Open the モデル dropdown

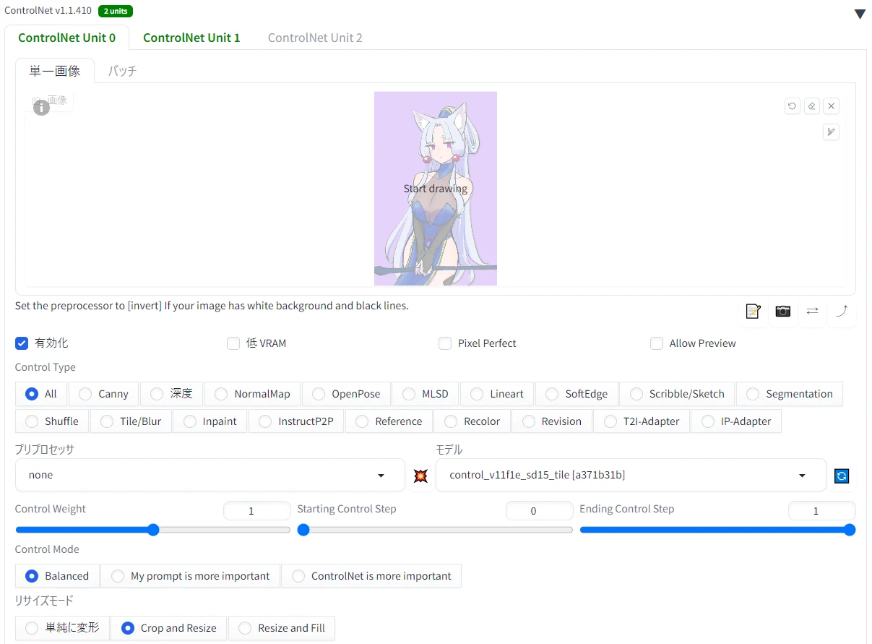[631, 475]
